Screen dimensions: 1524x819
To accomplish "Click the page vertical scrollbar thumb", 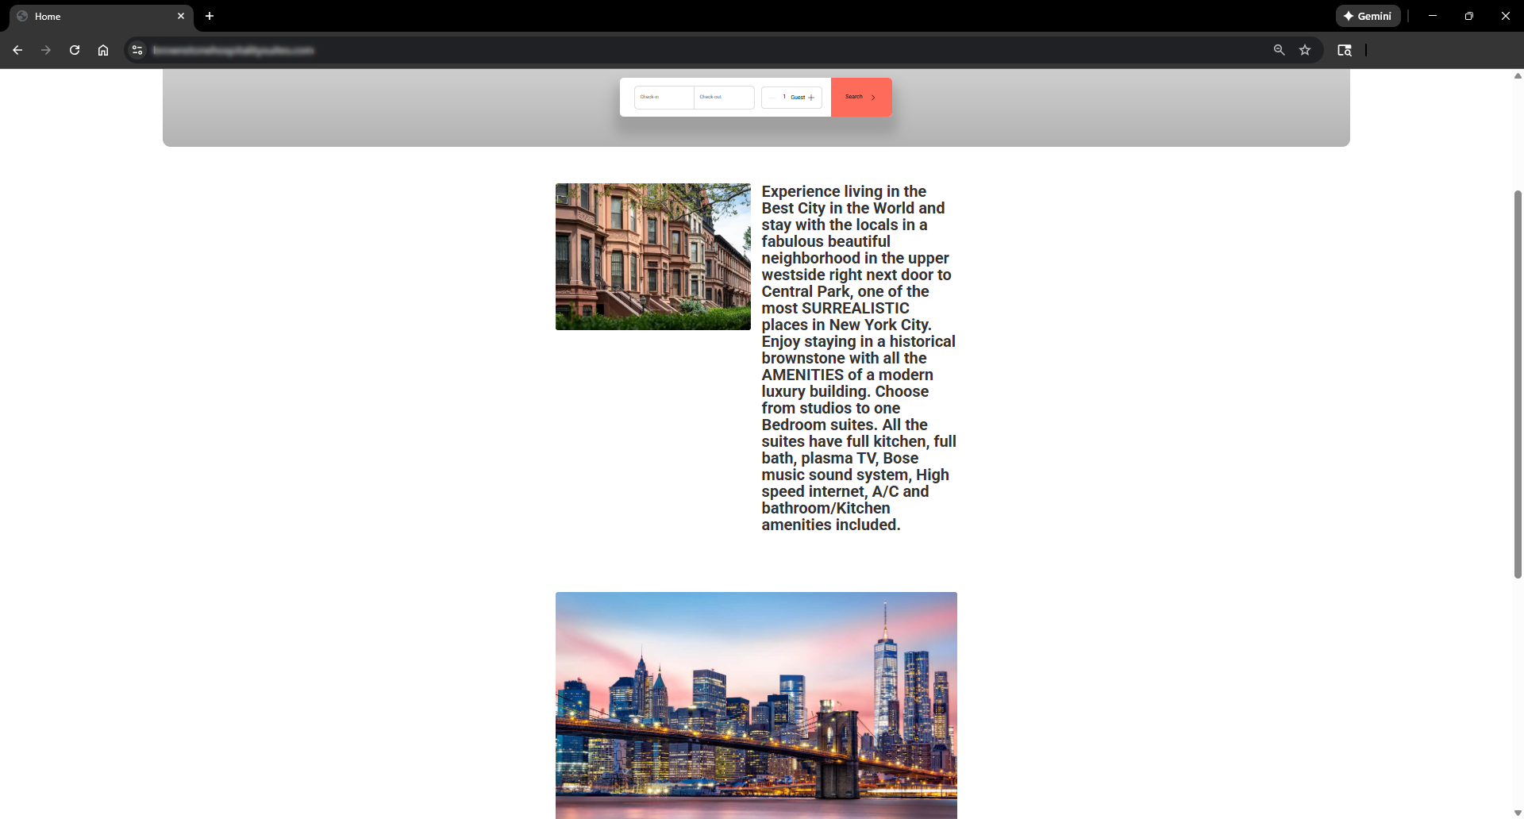I will point(1518,384).
